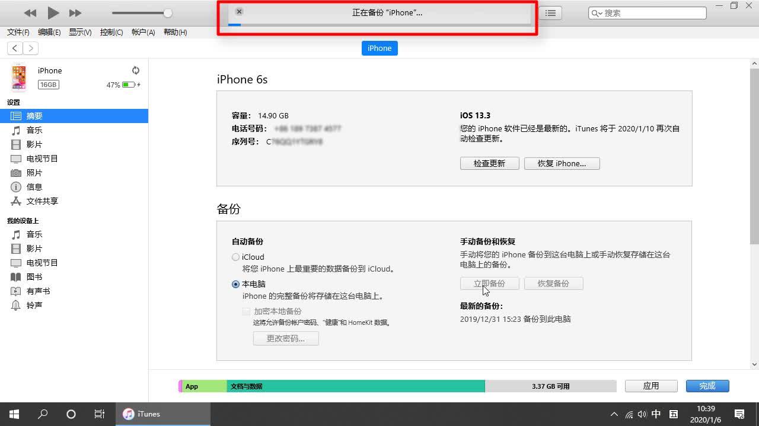Select the iCloud backup radio button

tap(235, 257)
